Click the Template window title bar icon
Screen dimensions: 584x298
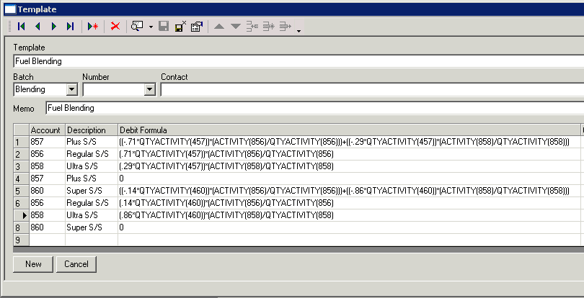[10, 9]
